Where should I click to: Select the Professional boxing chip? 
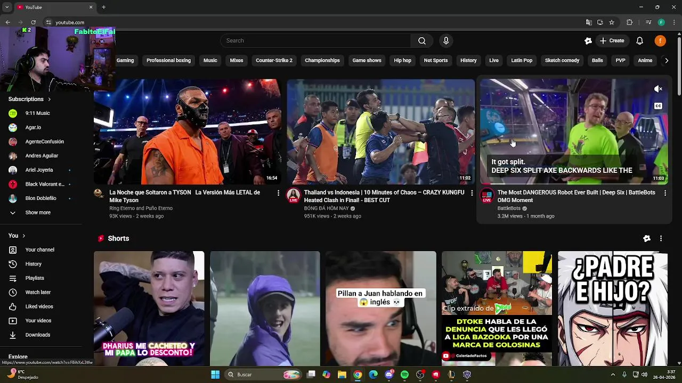[x=168, y=61]
